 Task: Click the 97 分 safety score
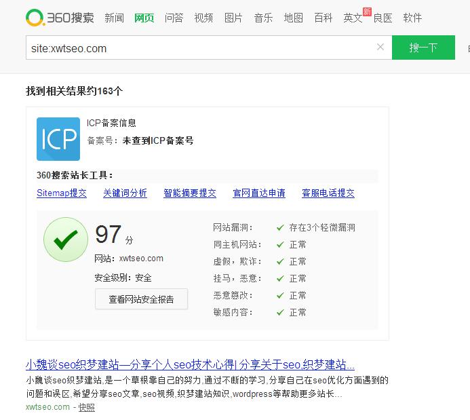(x=114, y=235)
